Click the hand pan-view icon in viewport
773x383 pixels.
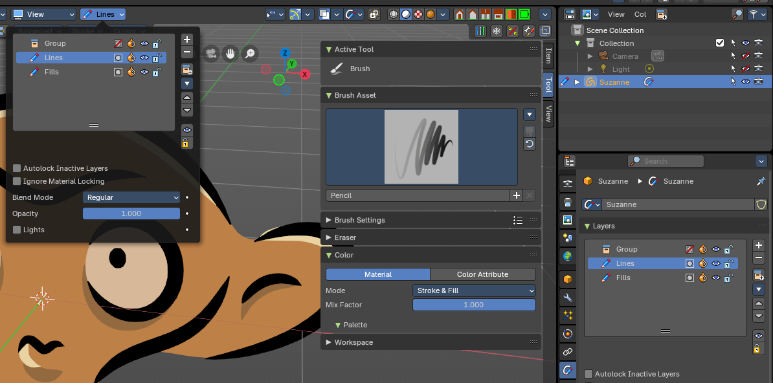(230, 53)
